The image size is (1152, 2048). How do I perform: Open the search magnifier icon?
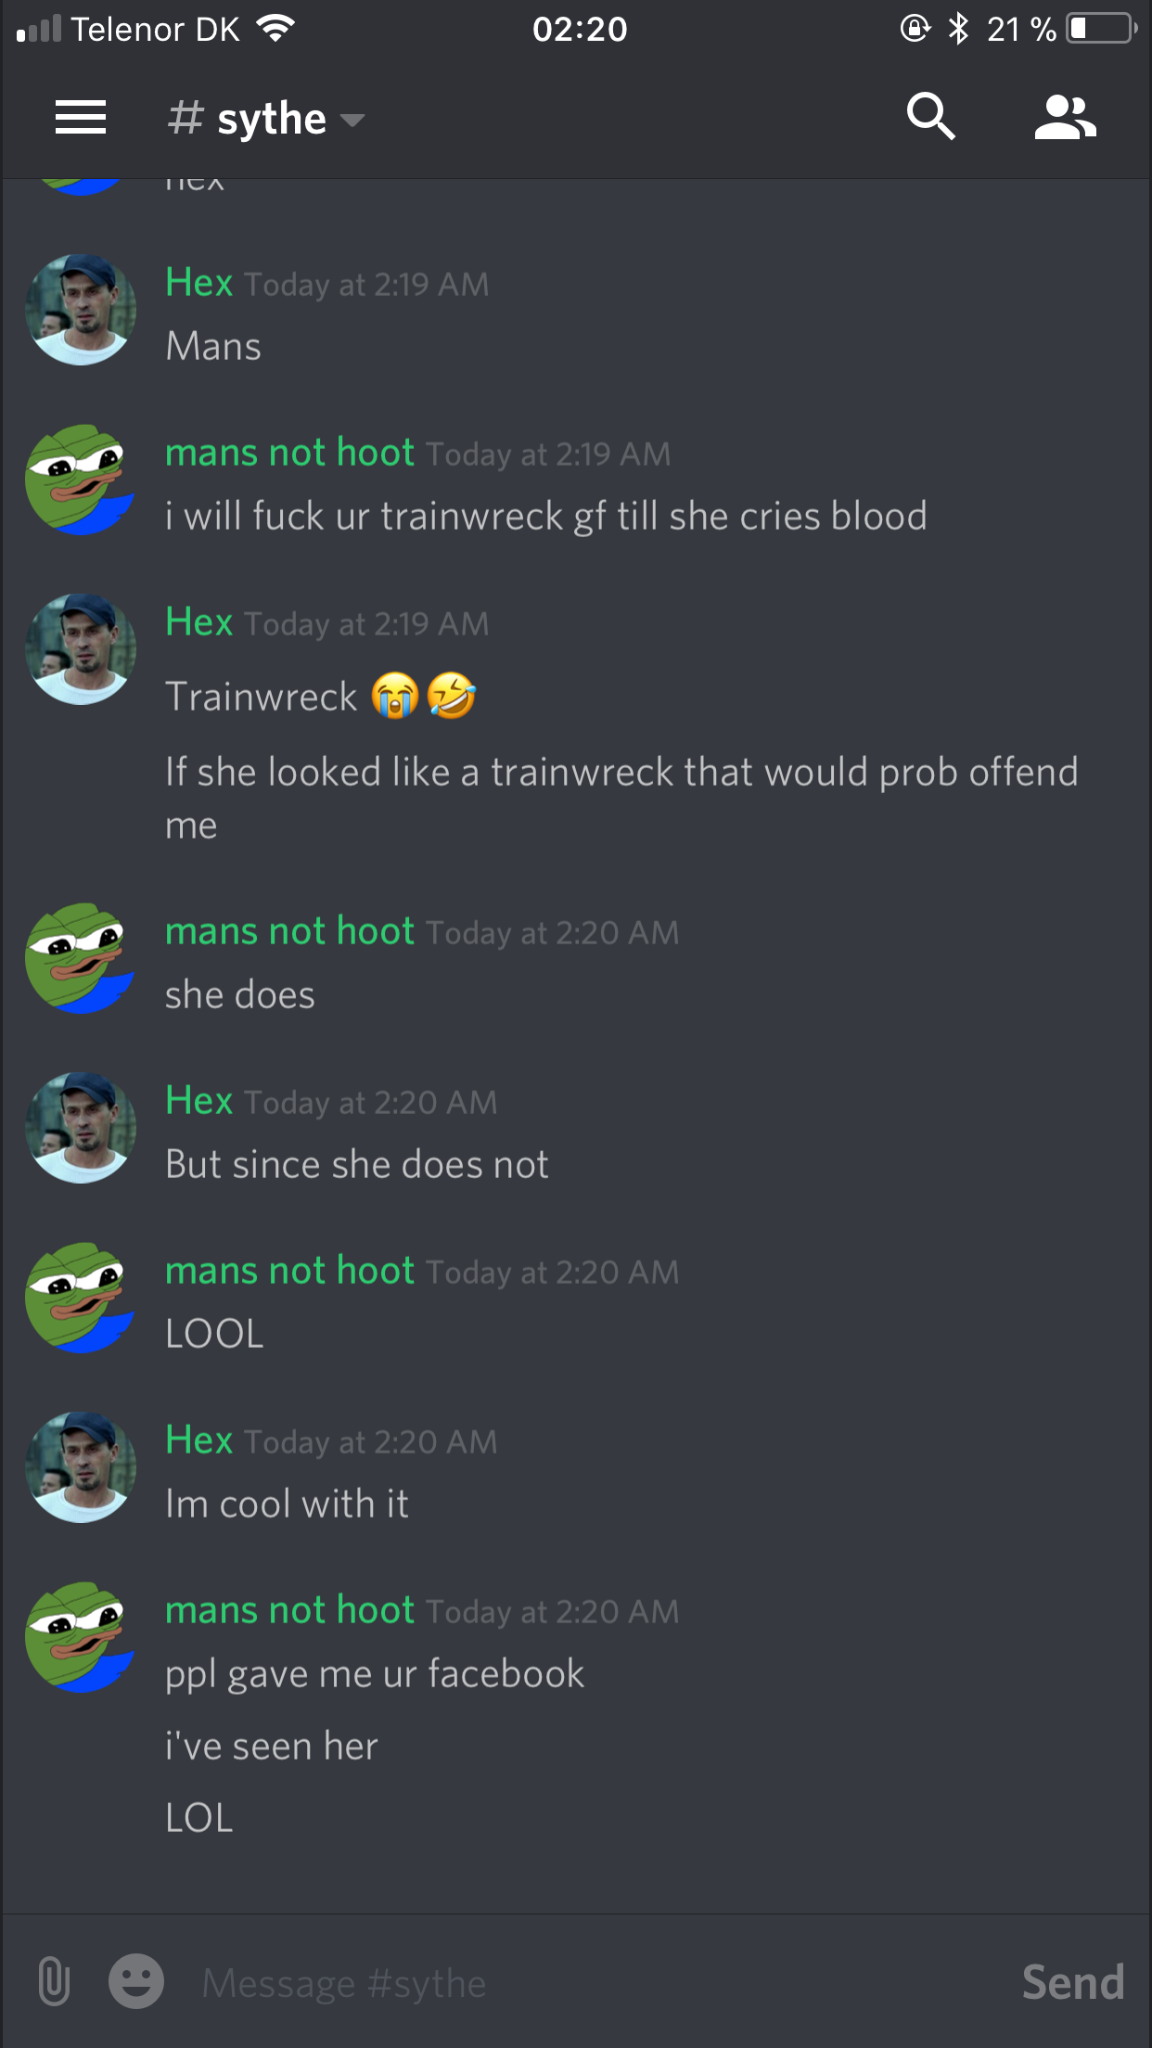(930, 117)
